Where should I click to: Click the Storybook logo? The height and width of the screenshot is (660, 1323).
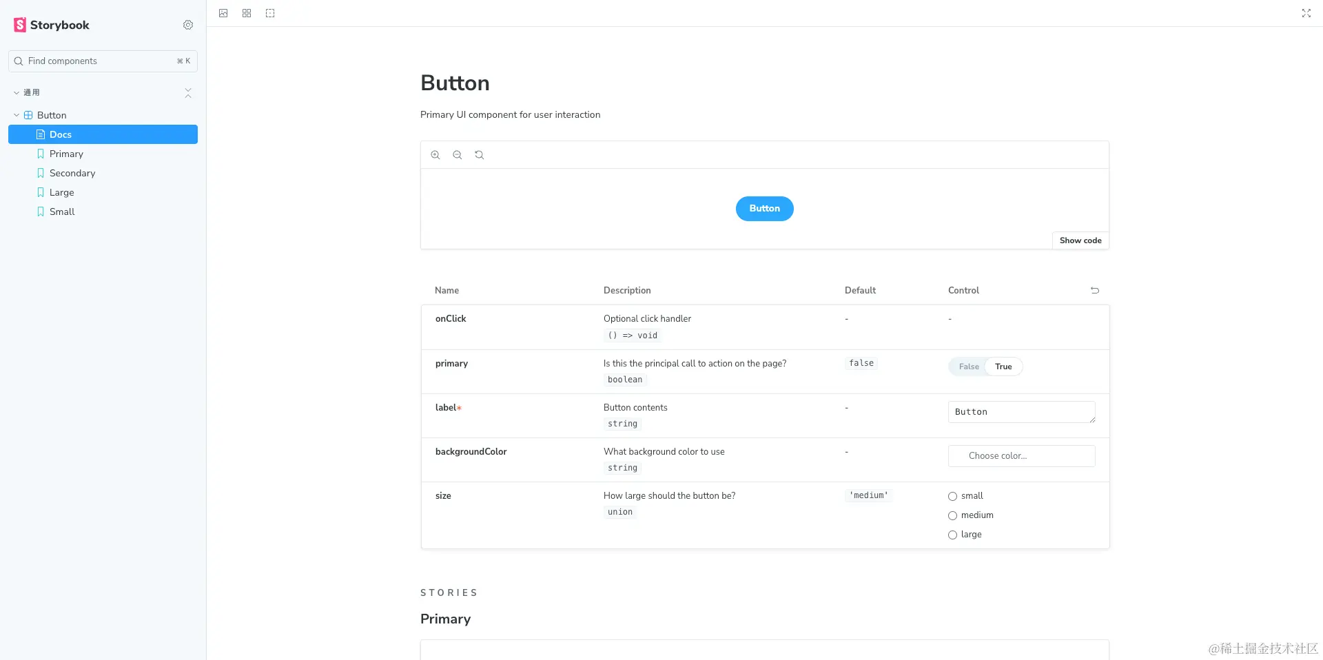[x=52, y=25]
